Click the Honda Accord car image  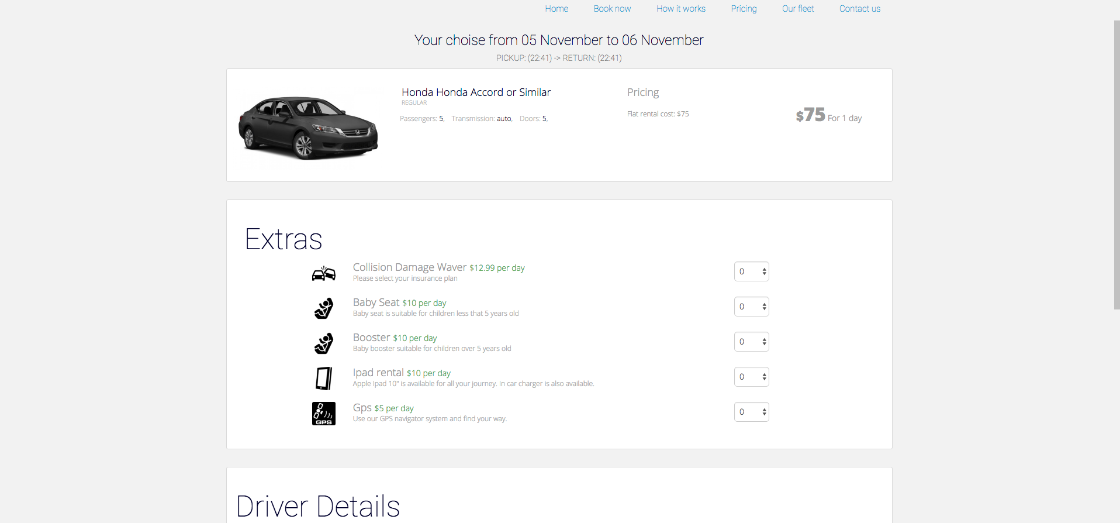point(308,128)
